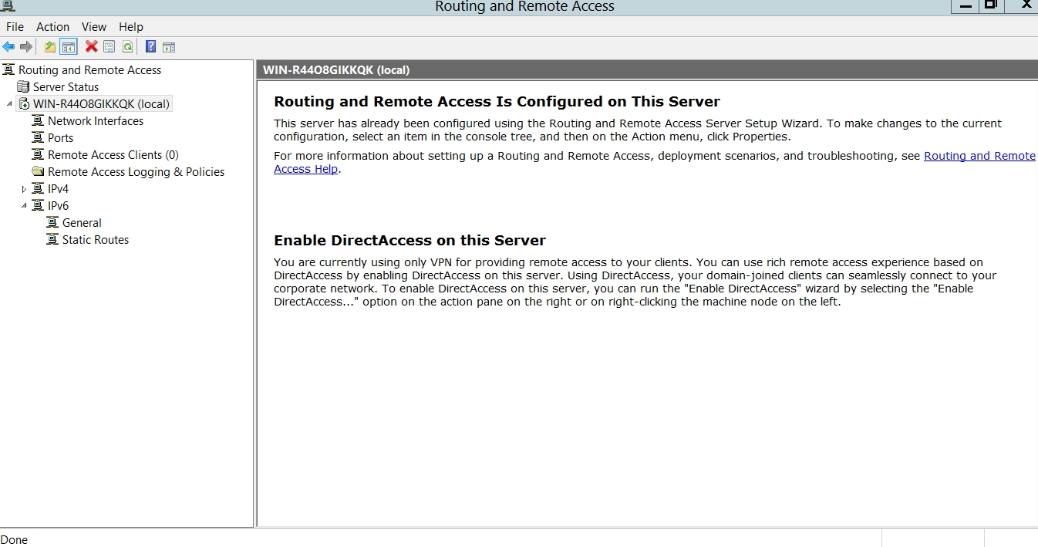Click the red Delete X icon
The height and width of the screenshot is (547, 1038).
pyautogui.click(x=91, y=47)
